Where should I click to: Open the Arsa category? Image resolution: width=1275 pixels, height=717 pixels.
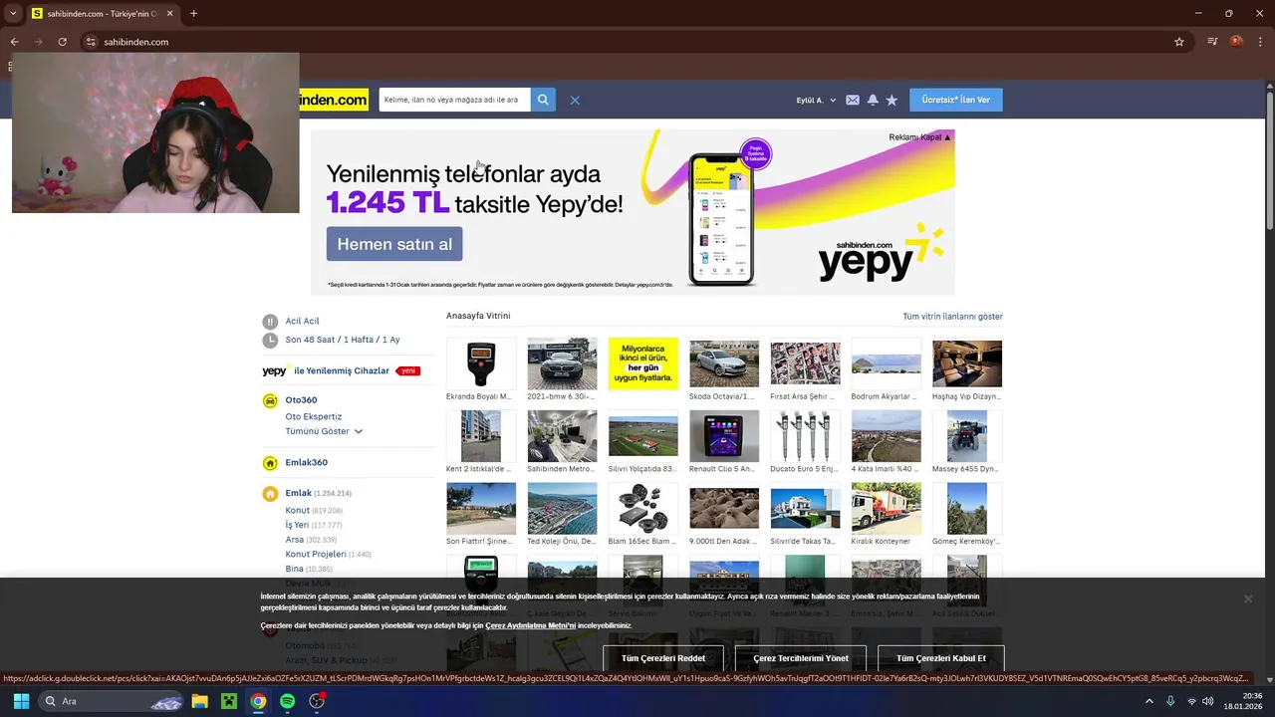[x=295, y=540]
